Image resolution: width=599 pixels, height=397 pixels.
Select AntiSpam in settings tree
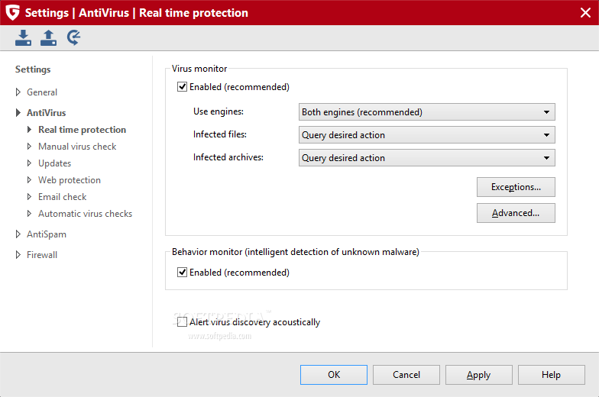pos(46,234)
